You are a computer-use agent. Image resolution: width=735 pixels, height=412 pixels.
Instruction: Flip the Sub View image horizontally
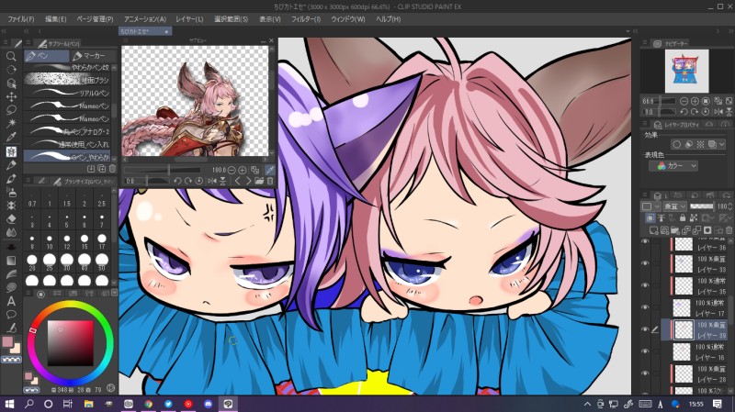click(x=212, y=181)
